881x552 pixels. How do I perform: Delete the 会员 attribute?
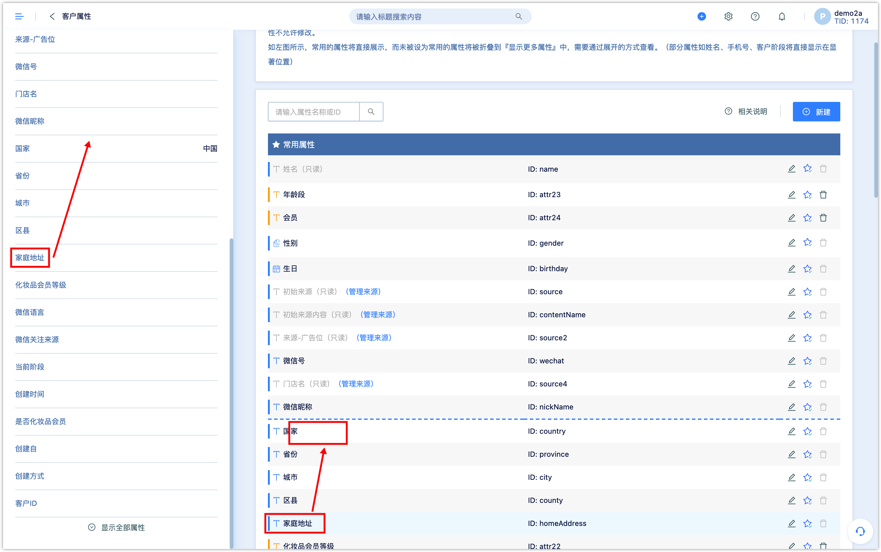coord(823,217)
